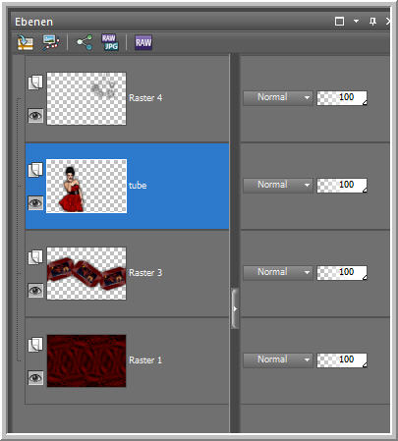Viewport: 398px width, 441px height.
Task: Open blend mode dropdown for Raster 4
Action: [278, 97]
